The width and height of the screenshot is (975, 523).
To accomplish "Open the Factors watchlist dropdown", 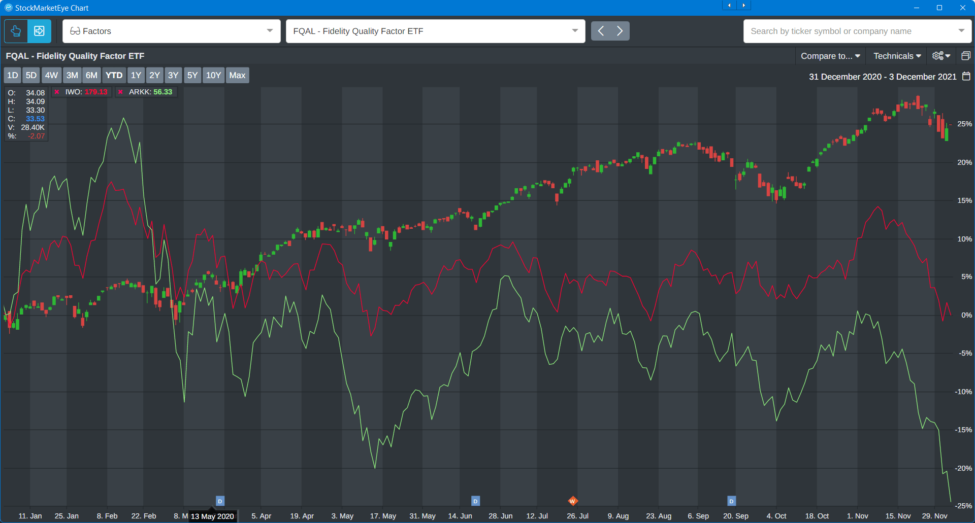I will pos(172,31).
